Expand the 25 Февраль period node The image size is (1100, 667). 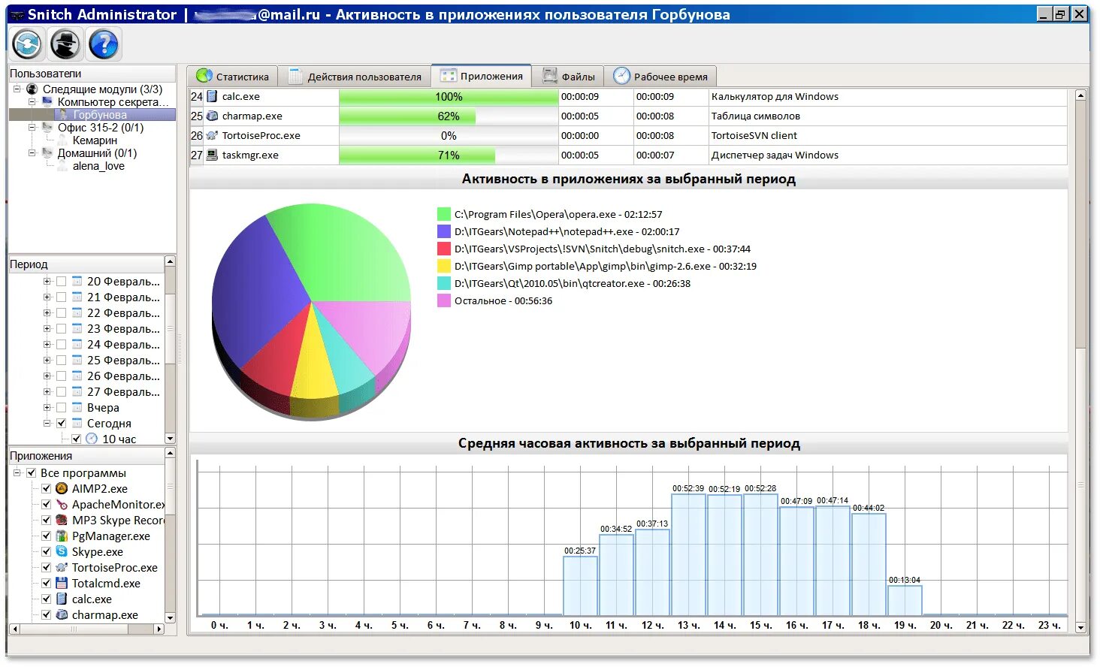tap(47, 360)
